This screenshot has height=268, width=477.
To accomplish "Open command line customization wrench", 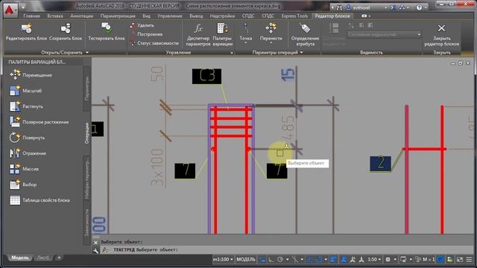I will [95, 250].
